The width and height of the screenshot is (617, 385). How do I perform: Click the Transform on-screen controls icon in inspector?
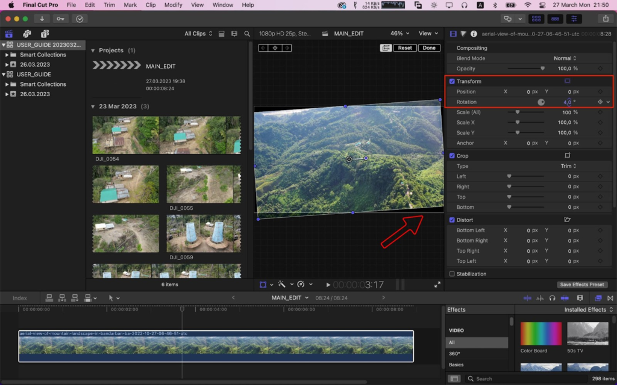(x=568, y=81)
